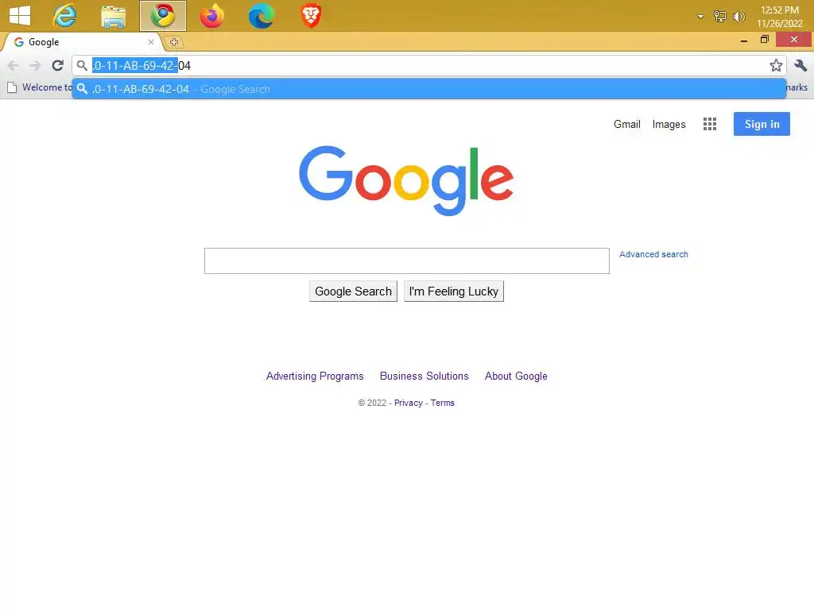Open About Google link
Image resolution: width=814 pixels, height=610 pixels.
516,376
